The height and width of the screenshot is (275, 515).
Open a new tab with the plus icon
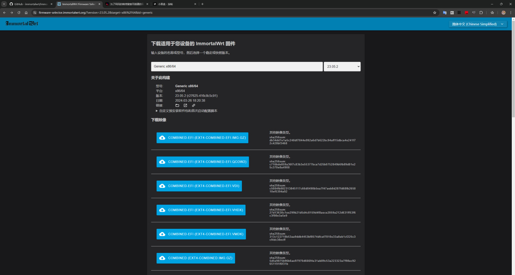pos(202,4)
